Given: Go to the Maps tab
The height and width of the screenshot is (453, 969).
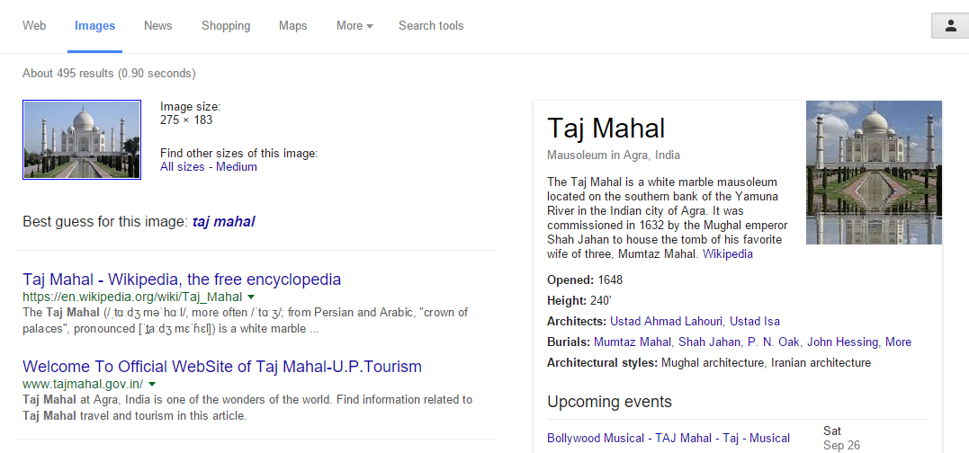Looking at the screenshot, I should [293, 26].
